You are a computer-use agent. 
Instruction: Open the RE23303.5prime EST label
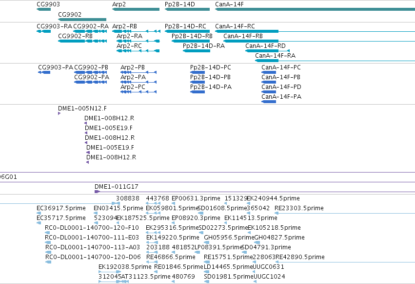pyautogui.click(x=299, y=208)
